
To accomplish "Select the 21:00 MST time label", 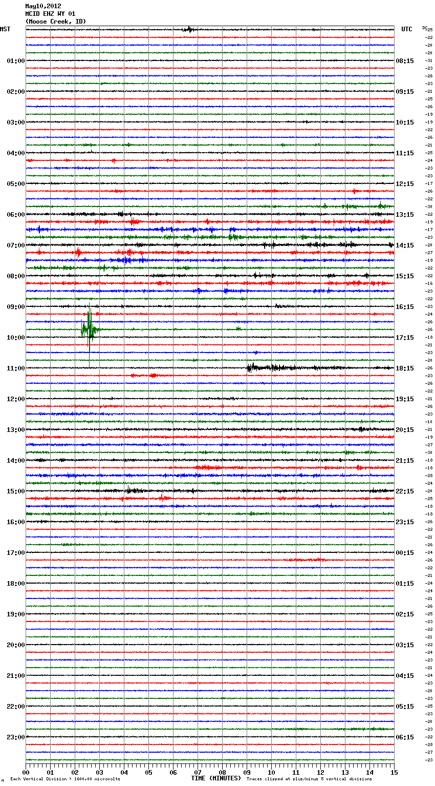I will tap(16, 676).
